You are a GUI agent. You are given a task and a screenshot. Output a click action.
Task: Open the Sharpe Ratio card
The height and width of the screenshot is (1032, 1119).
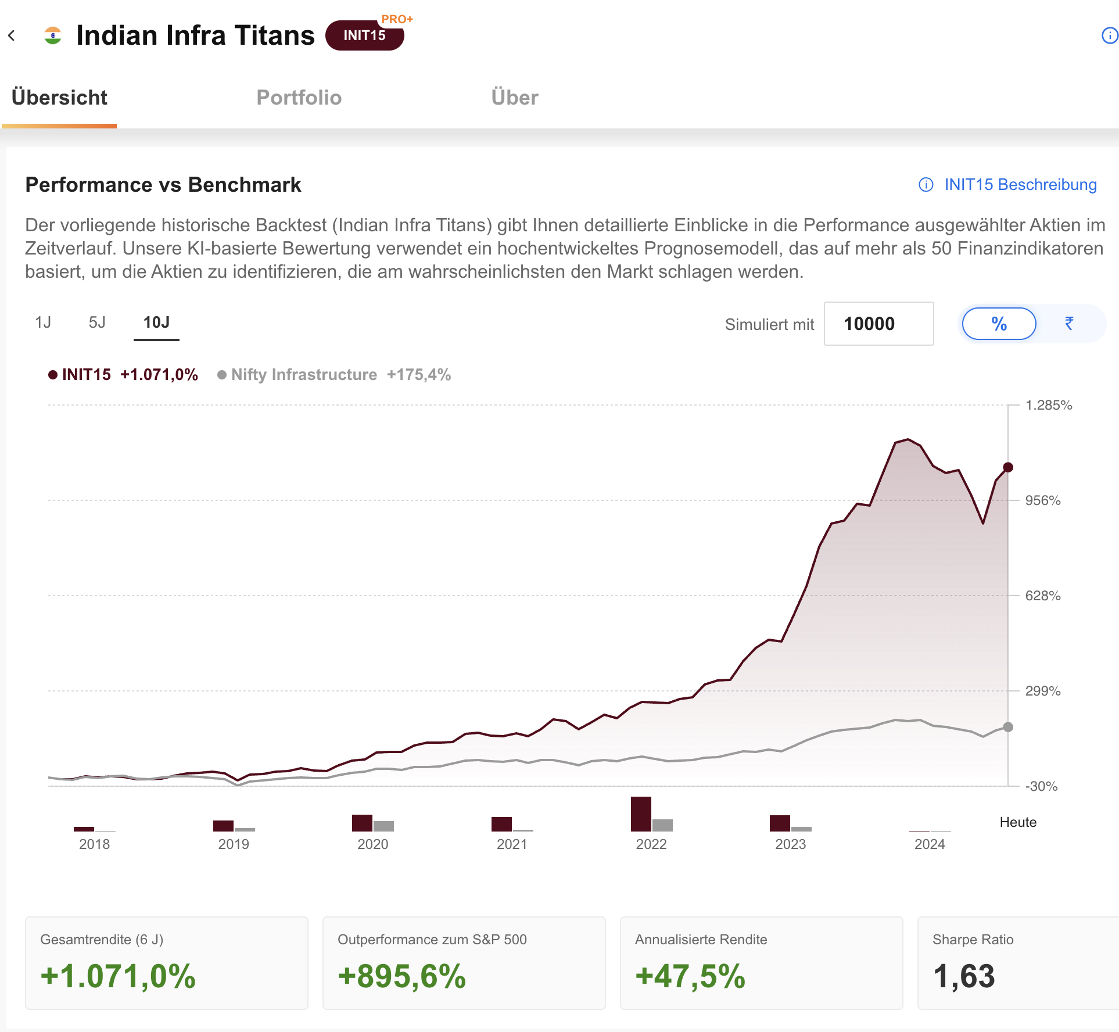pyautogui.click(x=1018, y=963)
